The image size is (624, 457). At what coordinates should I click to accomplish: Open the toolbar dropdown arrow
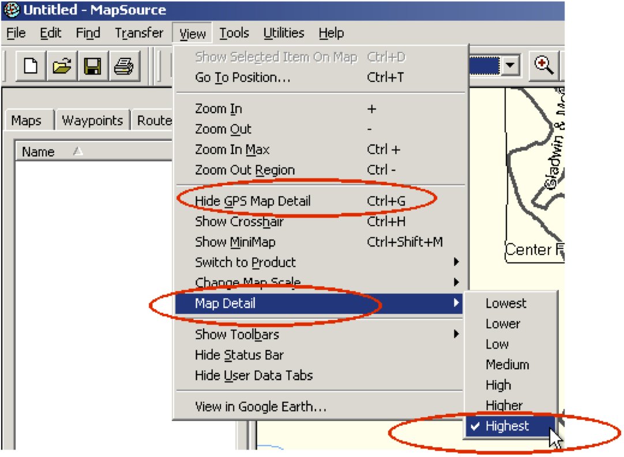(510, 65)
